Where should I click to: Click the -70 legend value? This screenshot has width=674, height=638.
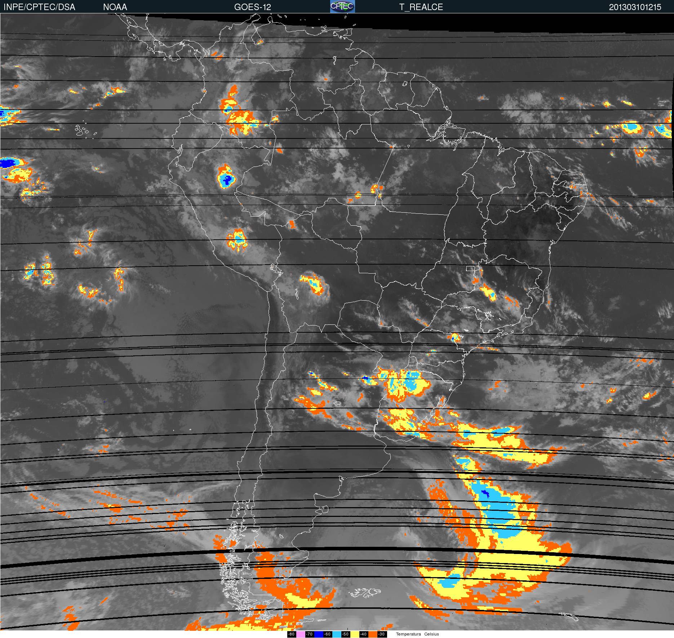[309, 634]
